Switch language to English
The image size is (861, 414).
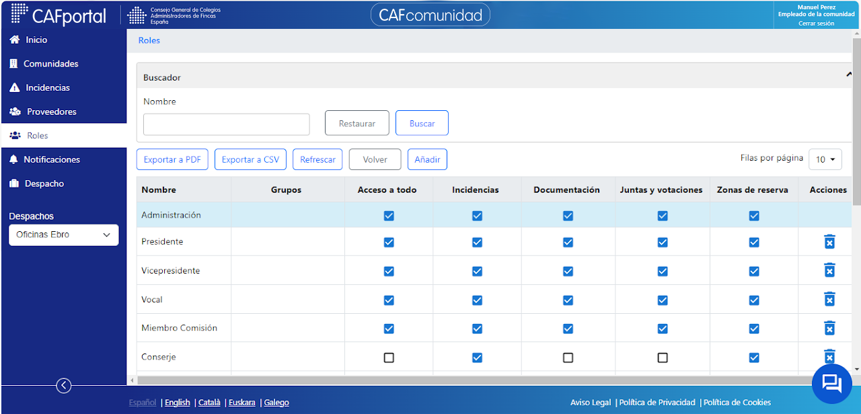pos(178,403)
